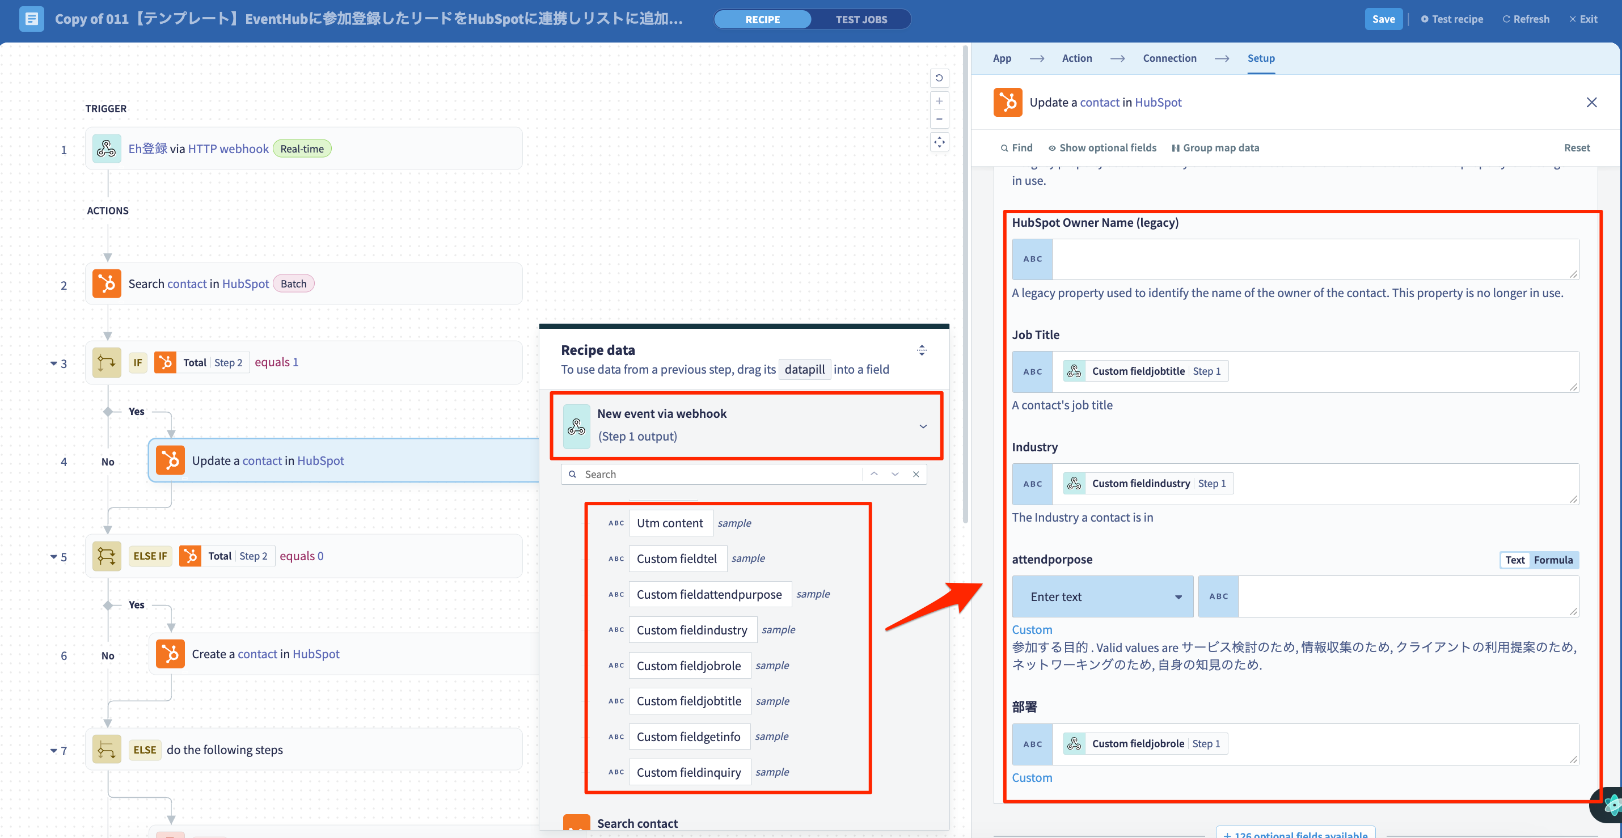Exit the recipe editor
Viewport: 1622px width, 838px height.
point(1582,19)
